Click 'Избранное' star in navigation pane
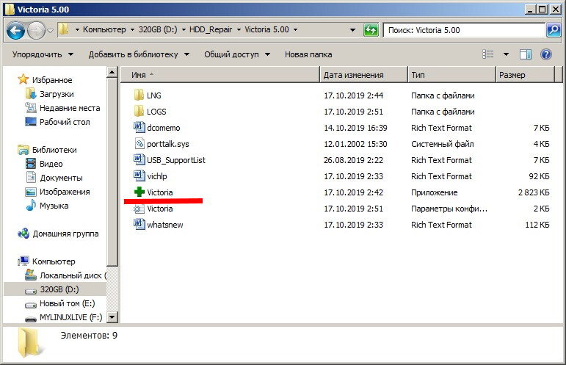This screenshot has width=566, height=365. pyautogui.click(x=23, y=80)
